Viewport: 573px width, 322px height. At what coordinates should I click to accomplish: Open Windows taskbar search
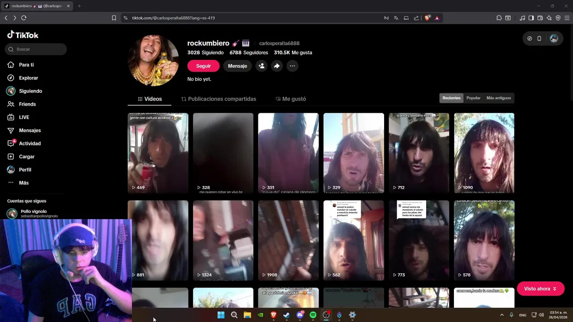pyautogui.click(x=234, y=315)
